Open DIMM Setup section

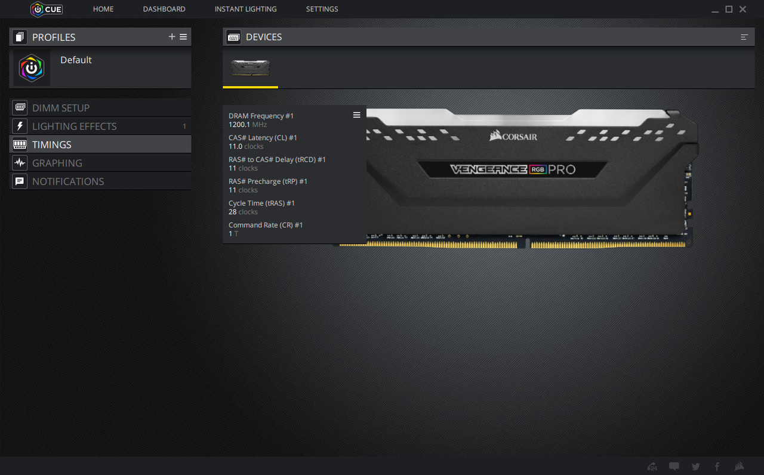click(100, 108)
